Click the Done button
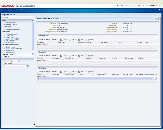The width and height of the screenshot is (163, 130). point(156,19)
